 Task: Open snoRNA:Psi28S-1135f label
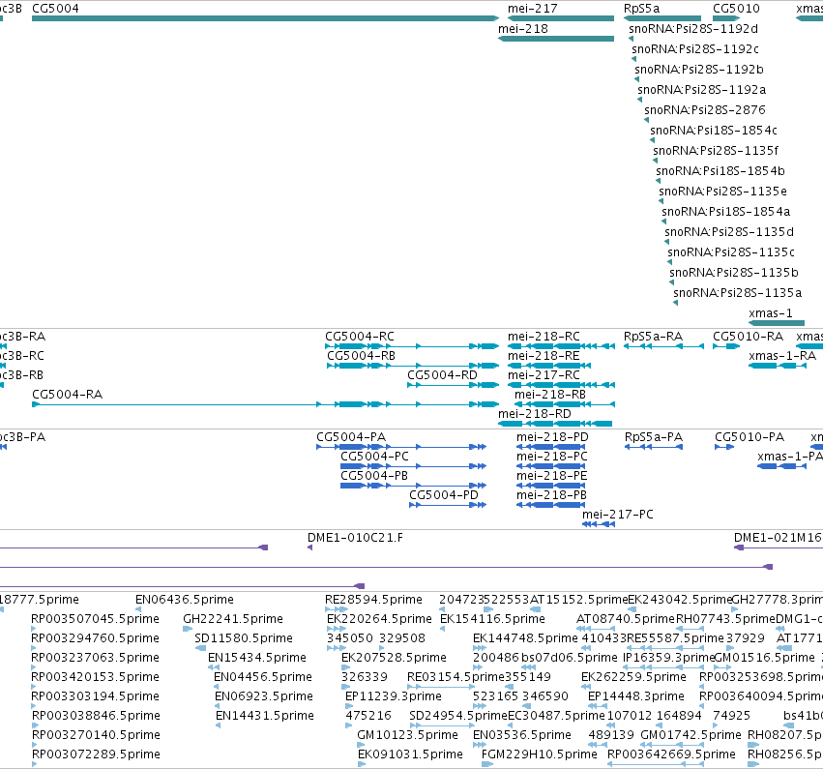click(x=716, y=151)
